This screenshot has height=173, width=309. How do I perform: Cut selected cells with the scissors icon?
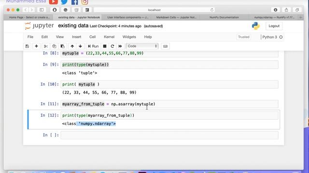pyautogui.click(x=46, y=46)
